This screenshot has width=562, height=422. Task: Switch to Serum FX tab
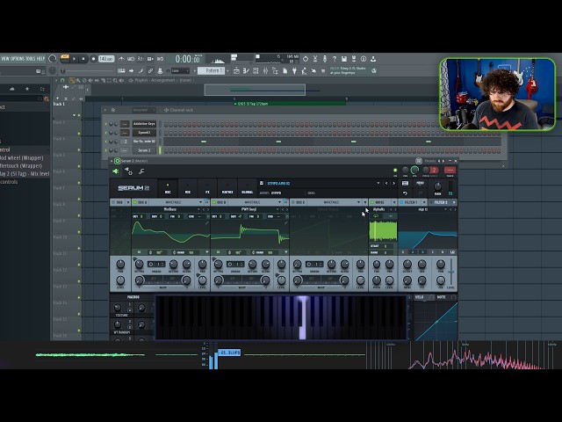[207, 188]
